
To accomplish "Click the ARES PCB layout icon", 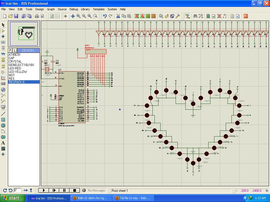I will click(x=246, y=16).
